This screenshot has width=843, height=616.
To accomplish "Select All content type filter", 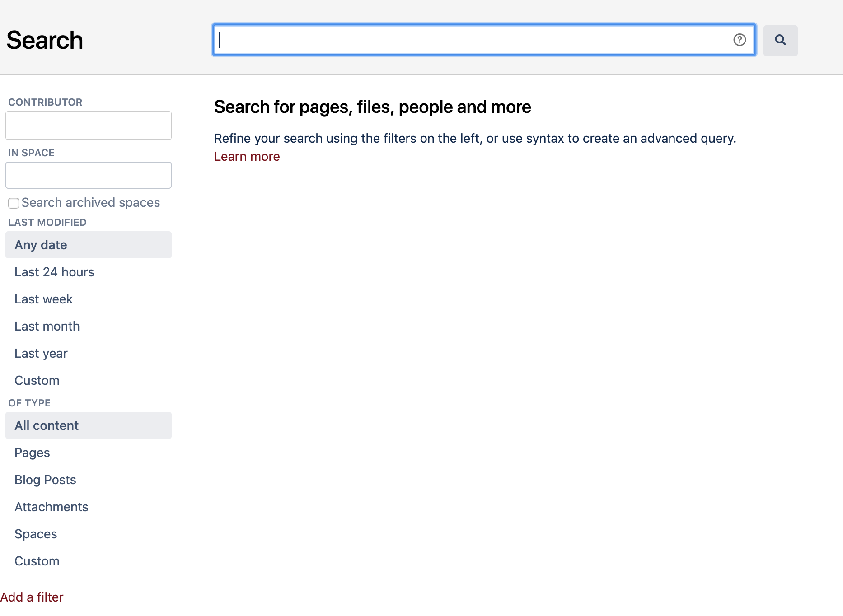I will pyautogui.click(x=47, y=425).
